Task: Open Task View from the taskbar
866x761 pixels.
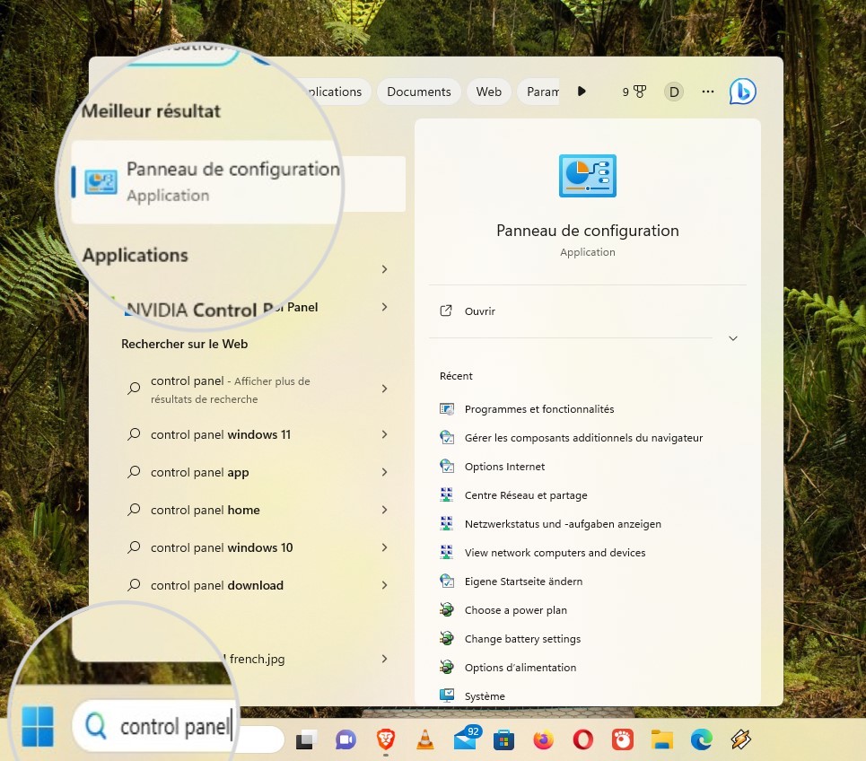Action: 306,740
